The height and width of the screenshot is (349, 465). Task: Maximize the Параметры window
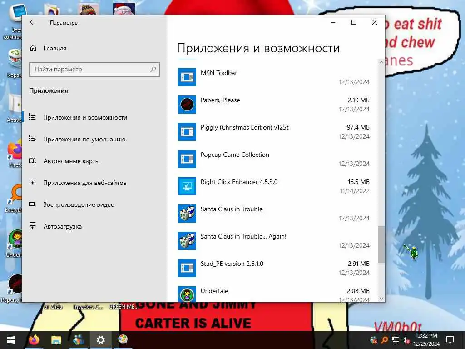coord(353,22)
